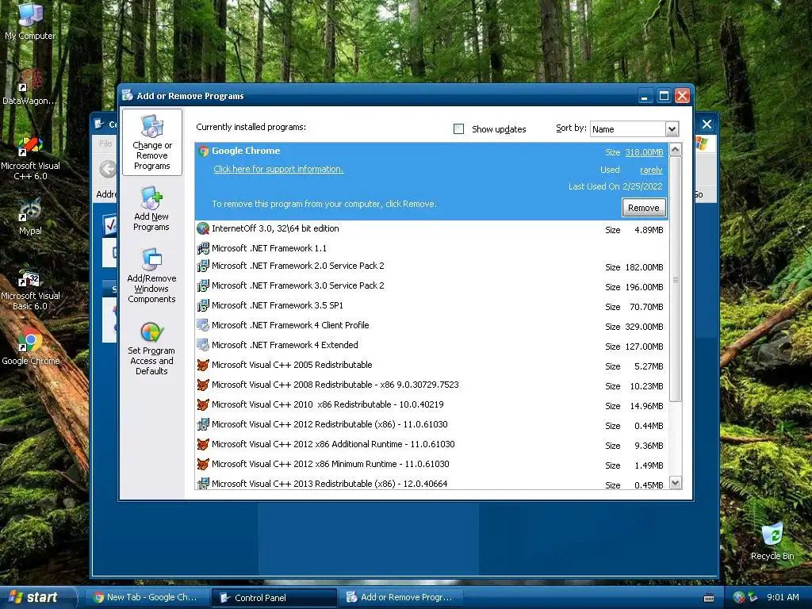Viewport: 812px width, 609px height.
Task: Click the .NET Framework 4 Client Profile icon
Action: (203, 325)
